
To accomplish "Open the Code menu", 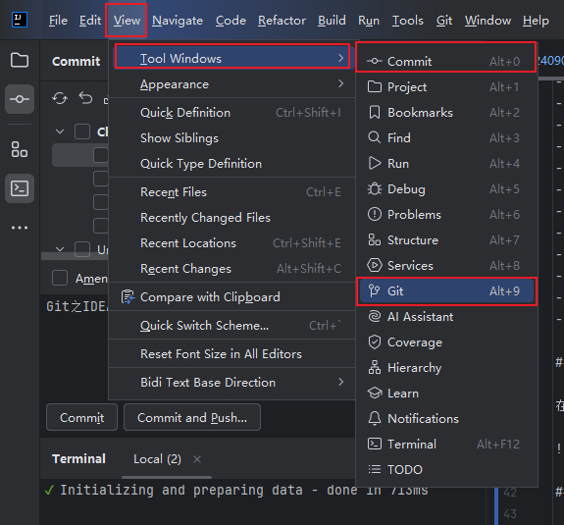I will point(231,21).
